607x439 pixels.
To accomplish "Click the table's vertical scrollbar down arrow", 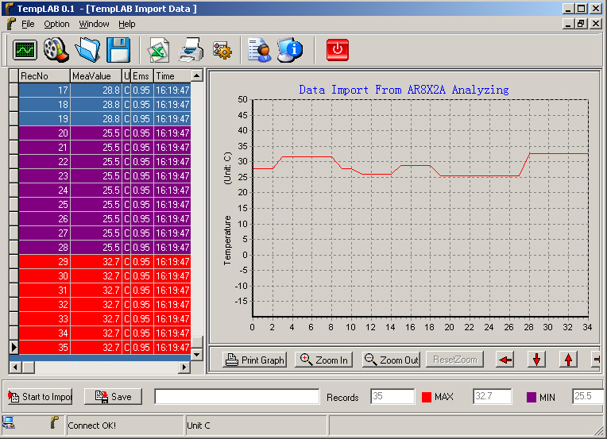I will pyautogui.click(x=197, y=354).
